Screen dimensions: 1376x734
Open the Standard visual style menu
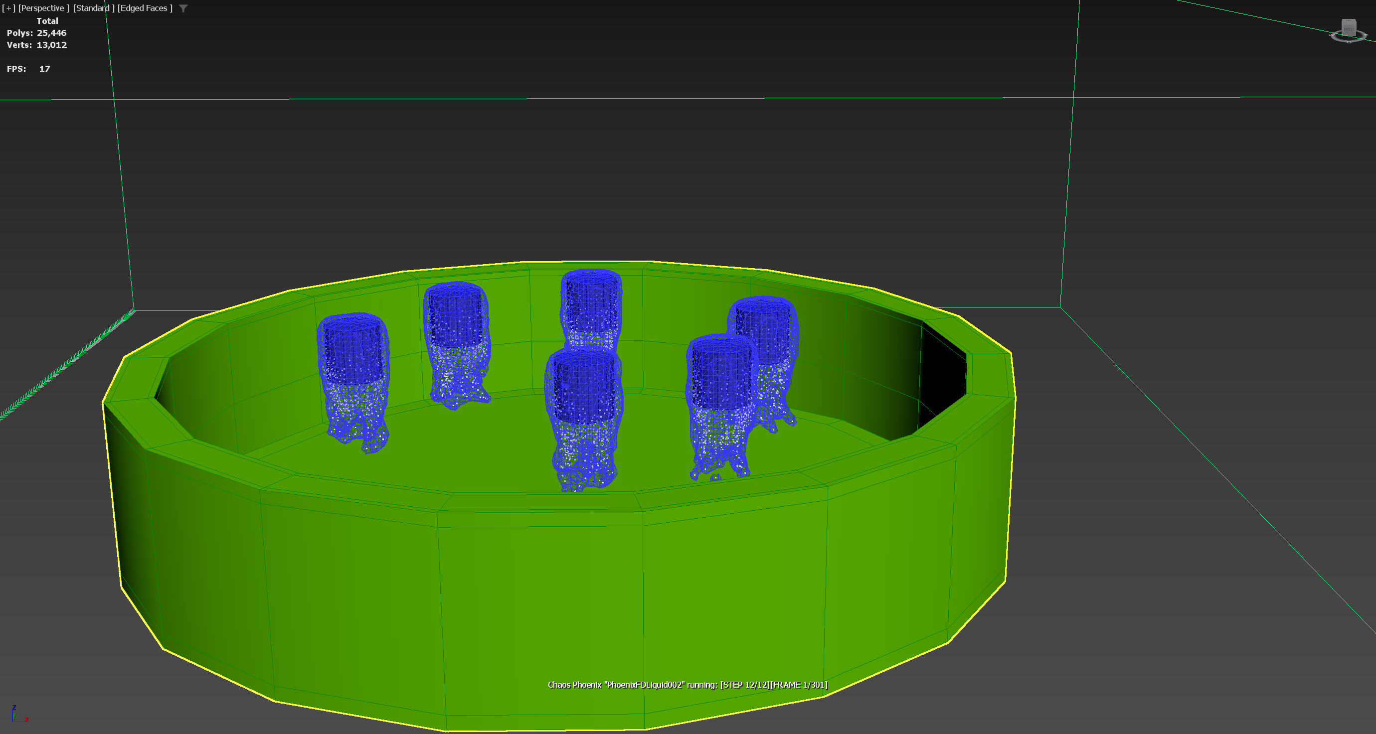pyautogui.click(x=94, y=8)
